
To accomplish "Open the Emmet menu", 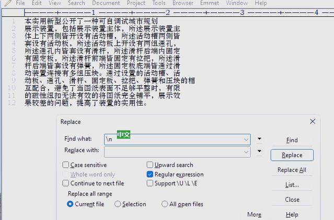I will coord(210,3).
